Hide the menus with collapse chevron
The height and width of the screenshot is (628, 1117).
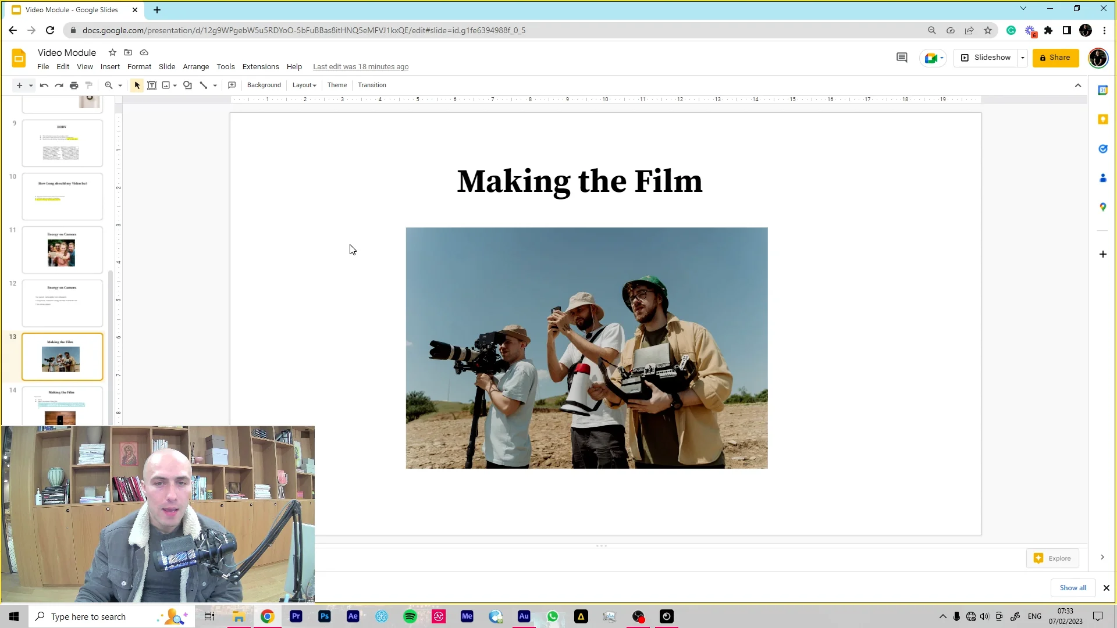point(1077,85)
